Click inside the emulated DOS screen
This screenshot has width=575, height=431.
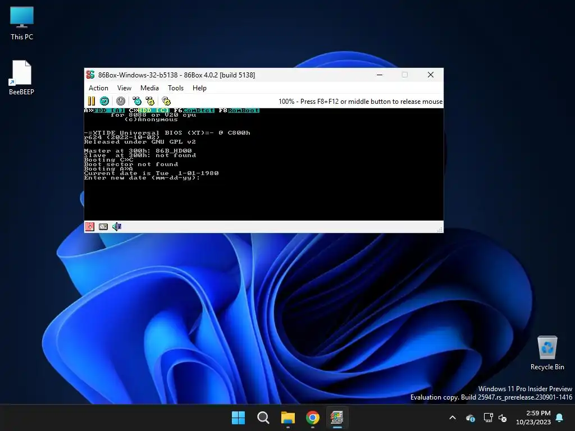click(x=264, y=164)
